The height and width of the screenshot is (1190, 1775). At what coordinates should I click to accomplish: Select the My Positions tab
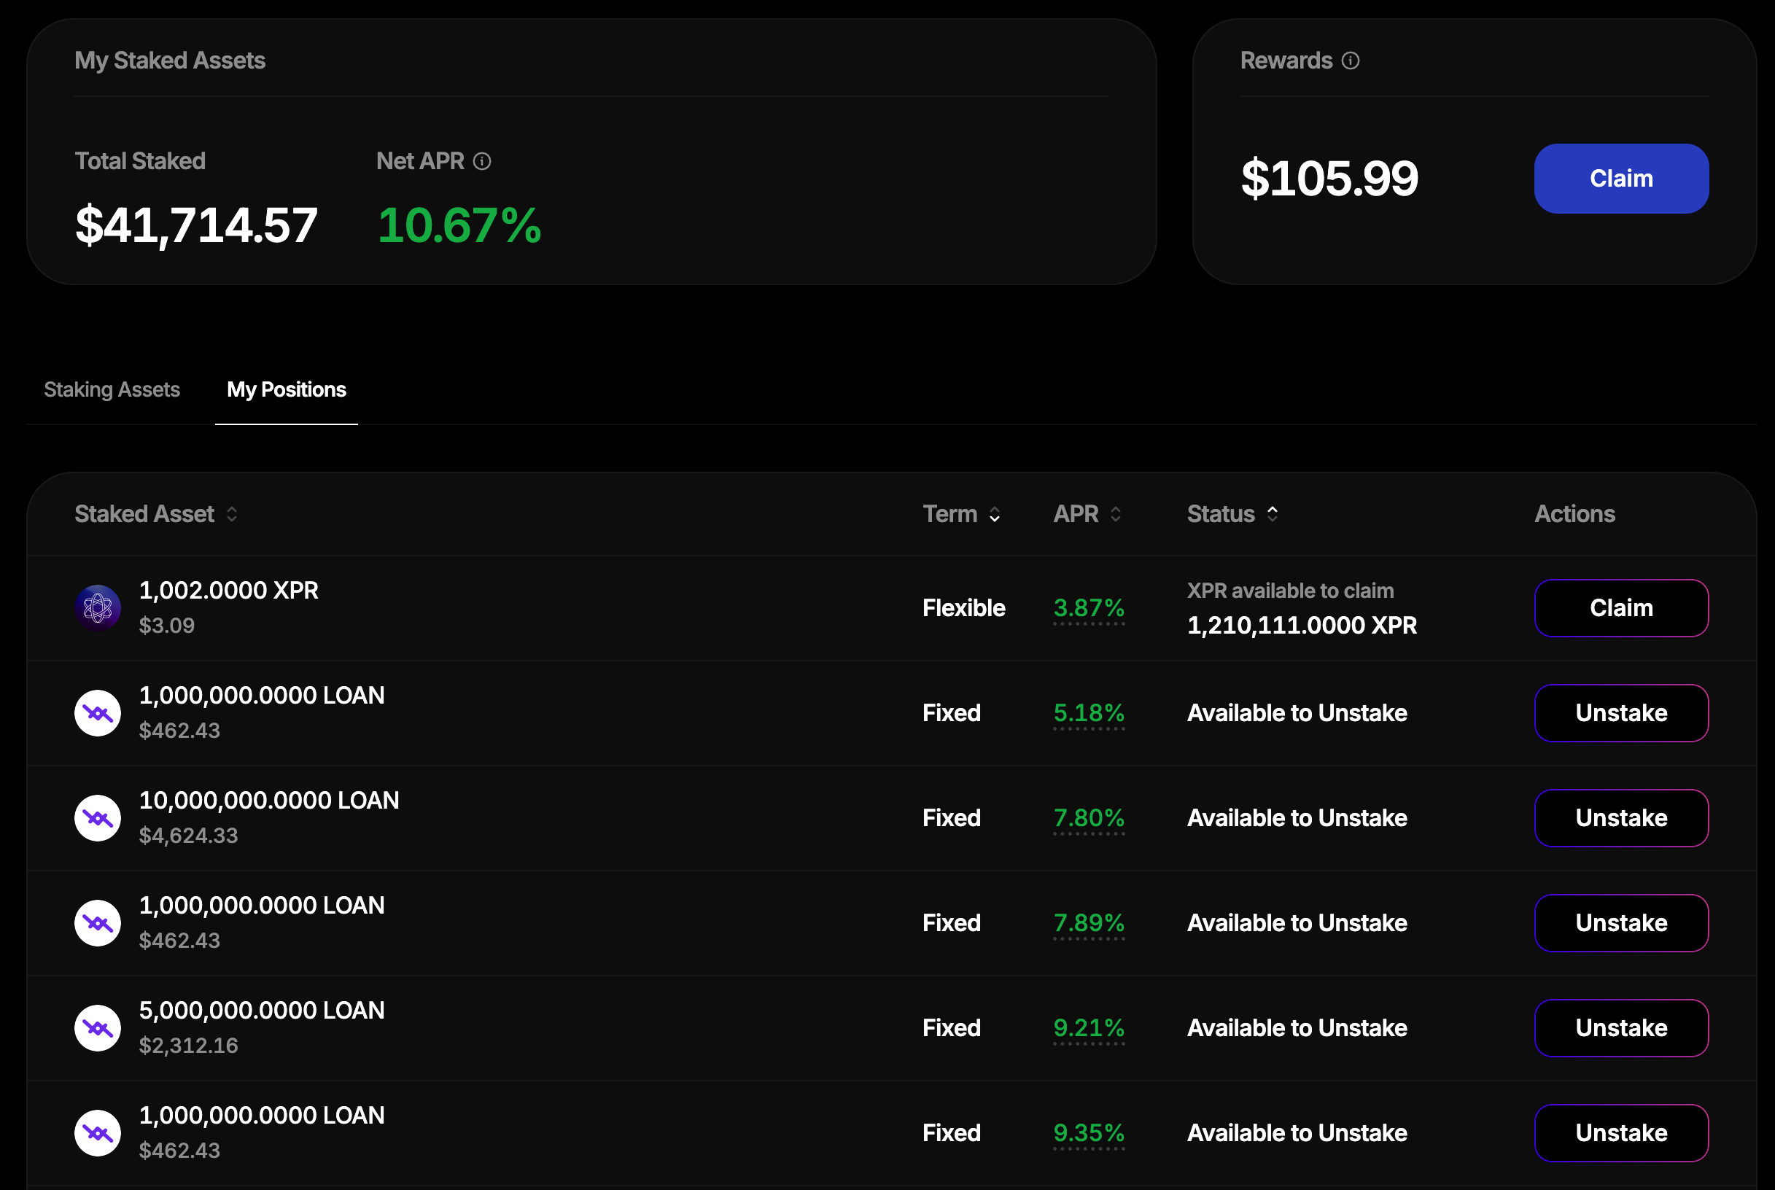286,389
